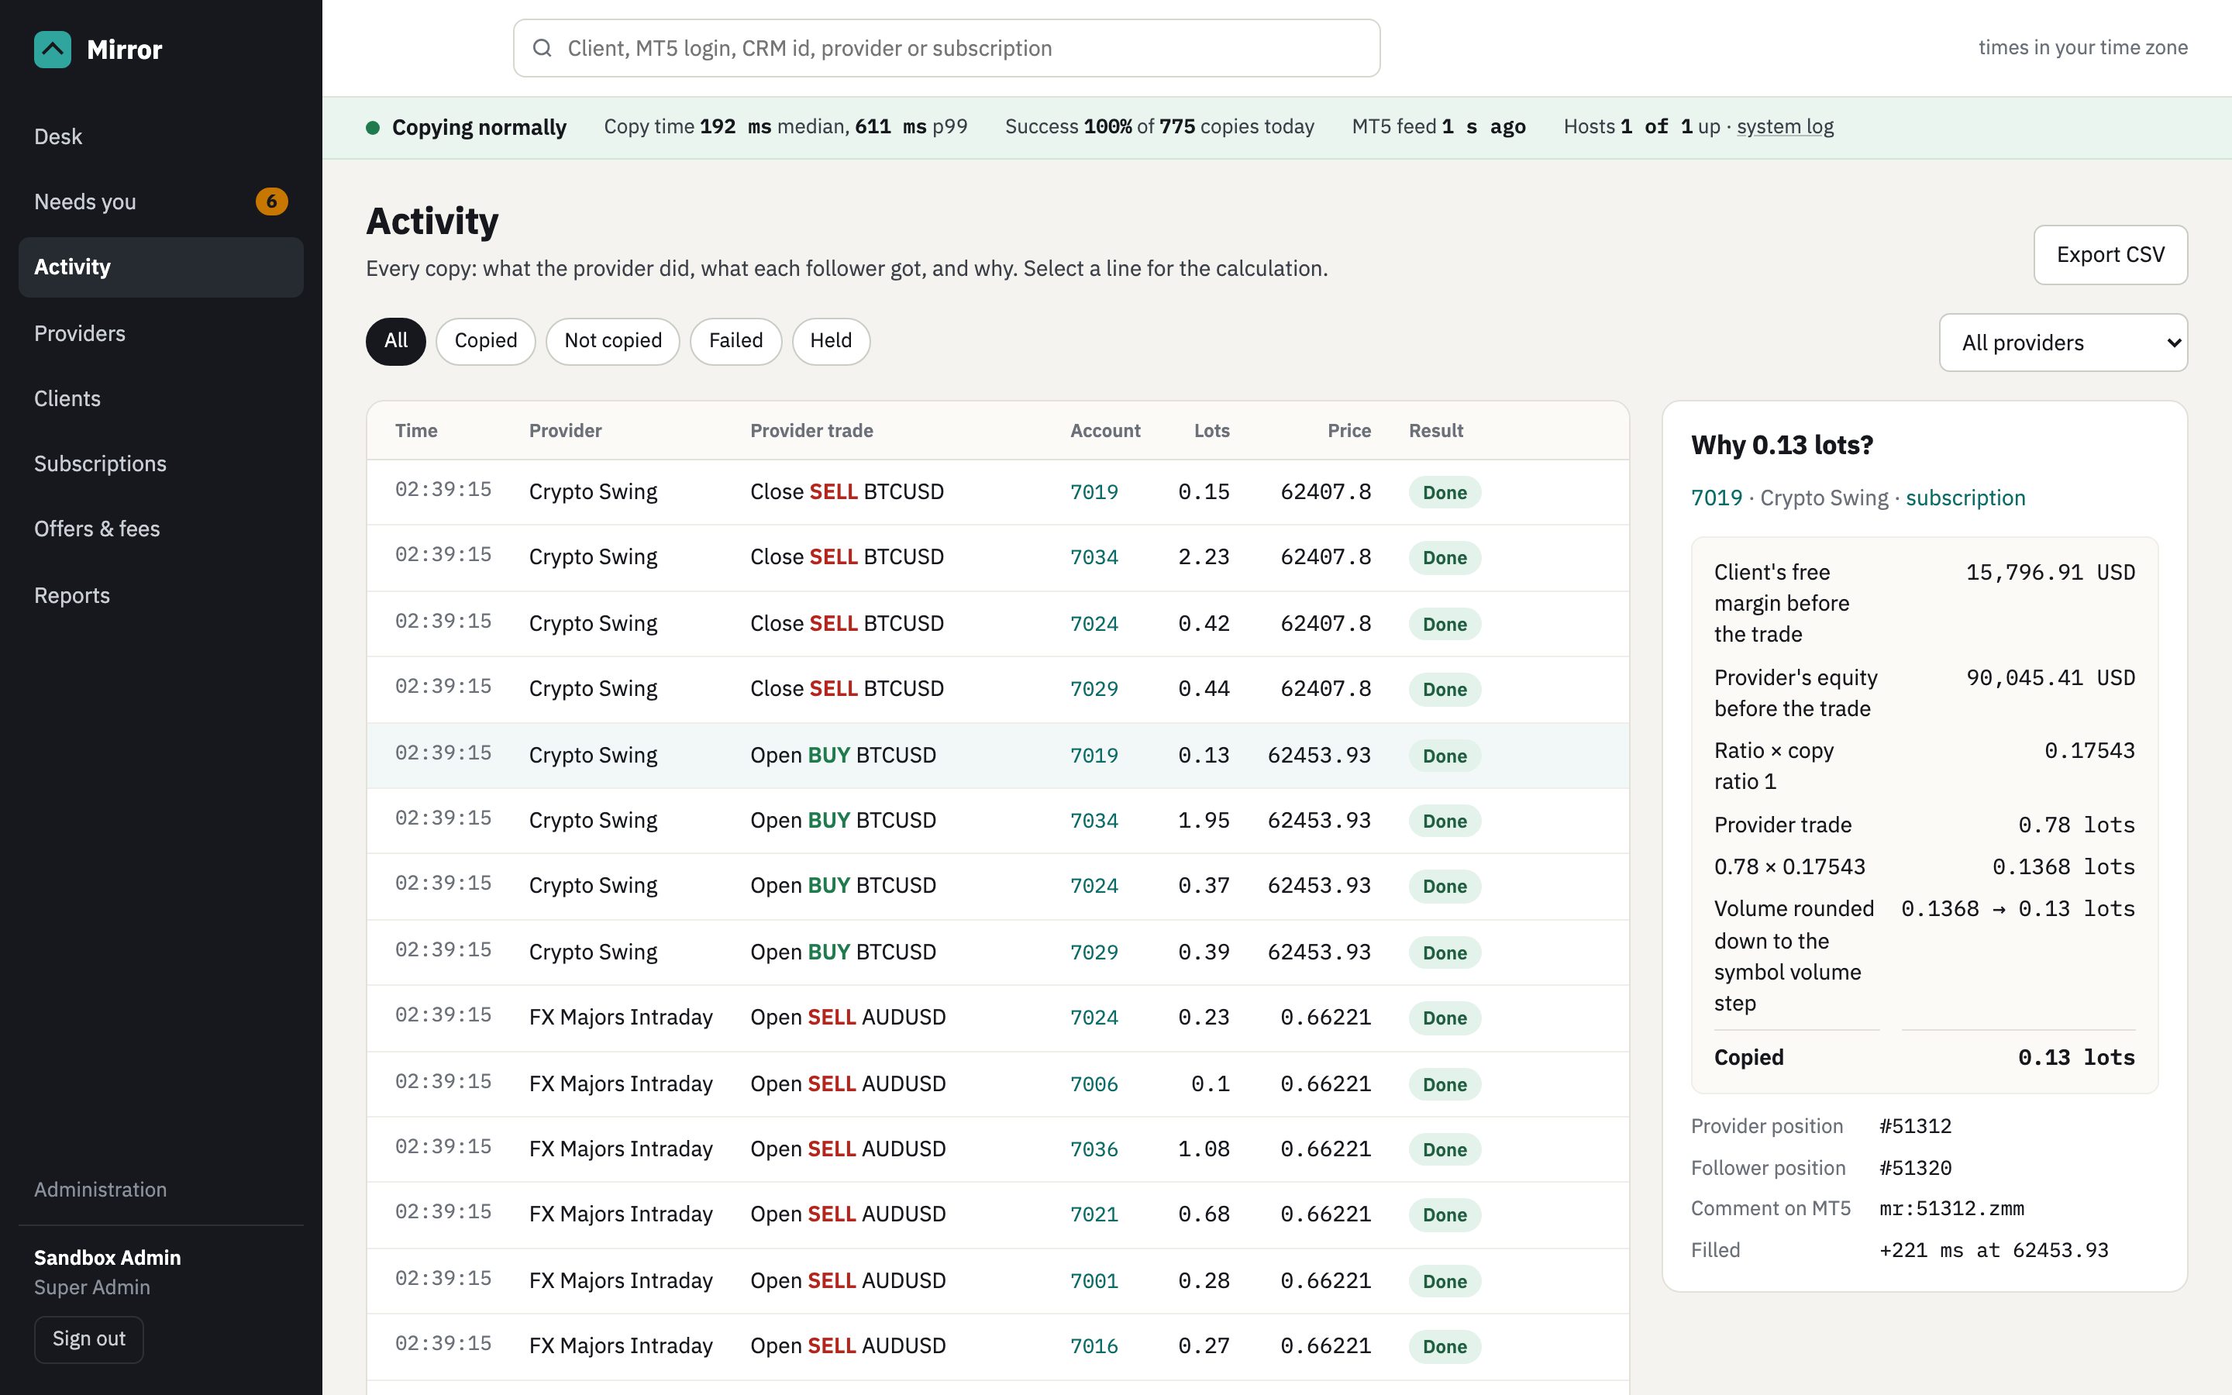Click the Needs you badge showing 6

coord(271,201)
